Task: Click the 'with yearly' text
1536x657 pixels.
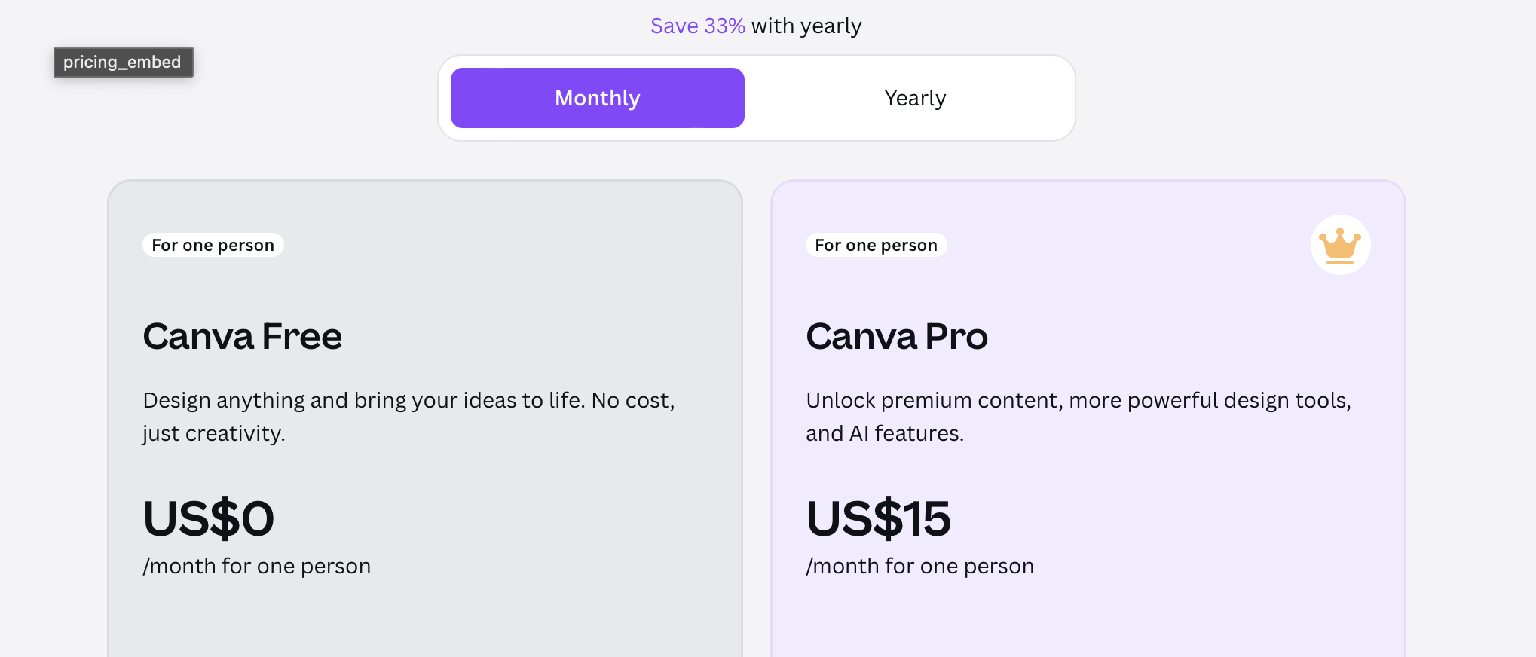Action: [806, 26]
